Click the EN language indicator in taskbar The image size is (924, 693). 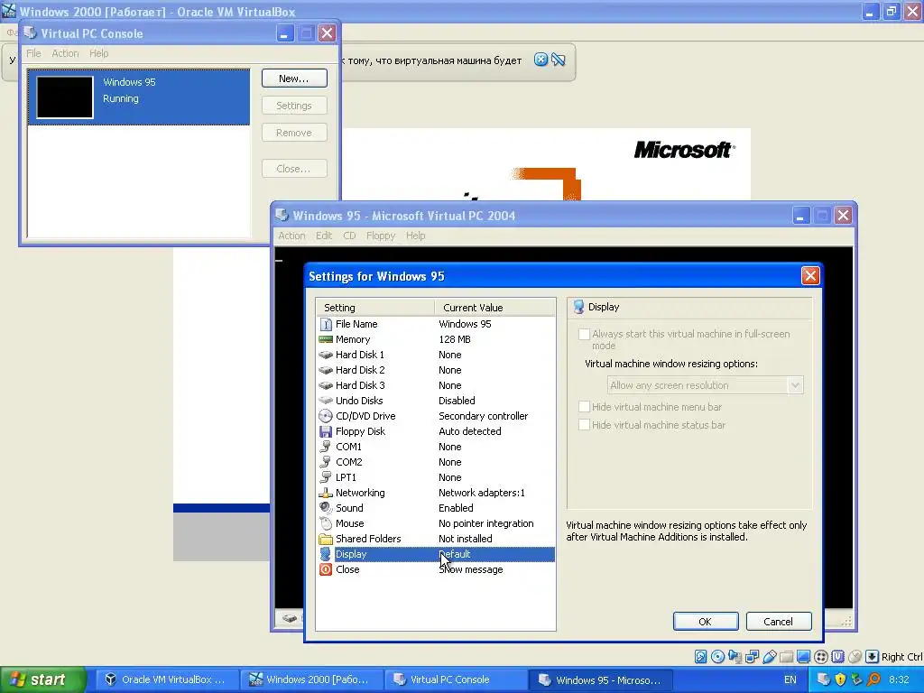pyautogui.click(x=790, y=679)
